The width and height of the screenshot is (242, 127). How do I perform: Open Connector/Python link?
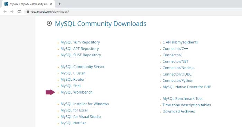pyautogui.click(x=178, y=81)
